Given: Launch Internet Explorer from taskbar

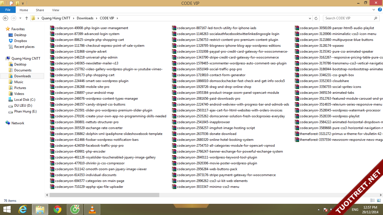Looking at the screenshot, I should [x=23, y=209].
